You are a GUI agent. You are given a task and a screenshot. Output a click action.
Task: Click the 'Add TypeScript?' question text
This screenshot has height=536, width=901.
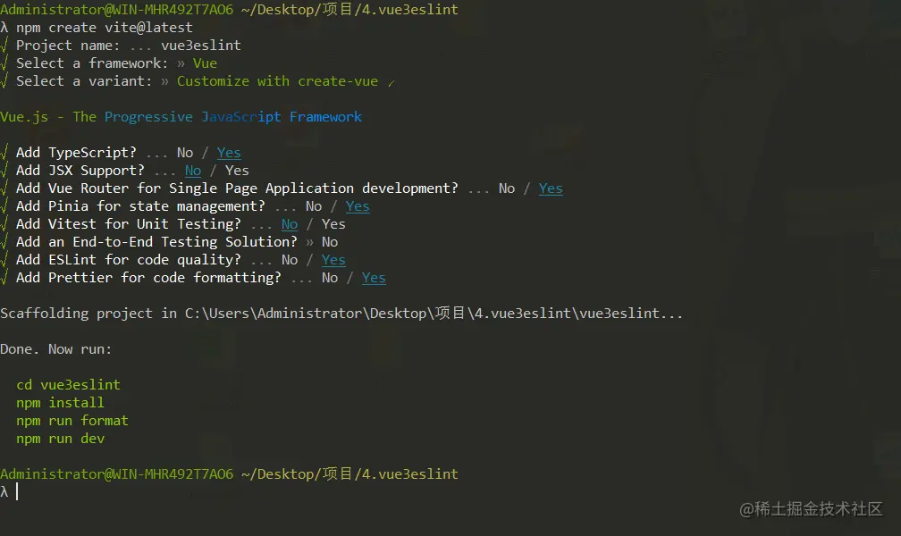(x=77, y=153)
